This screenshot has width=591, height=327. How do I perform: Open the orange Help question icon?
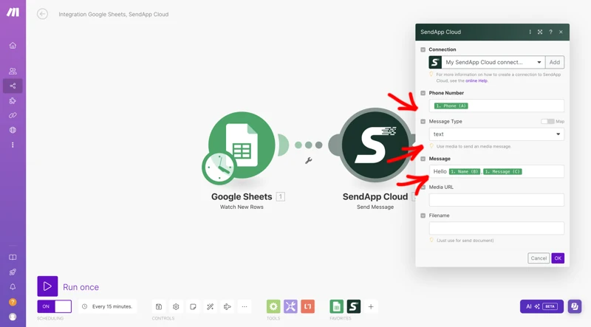(13, 302)
